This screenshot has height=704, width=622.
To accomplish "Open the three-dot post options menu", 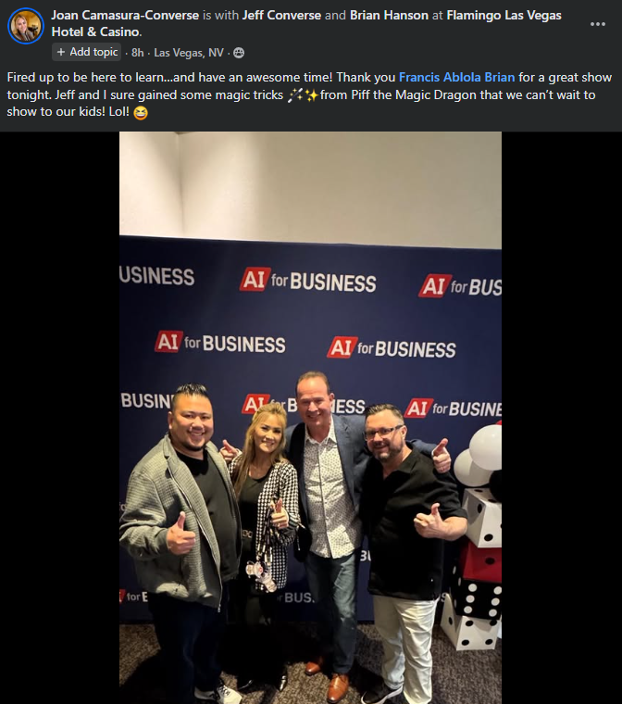I will 598,24.
